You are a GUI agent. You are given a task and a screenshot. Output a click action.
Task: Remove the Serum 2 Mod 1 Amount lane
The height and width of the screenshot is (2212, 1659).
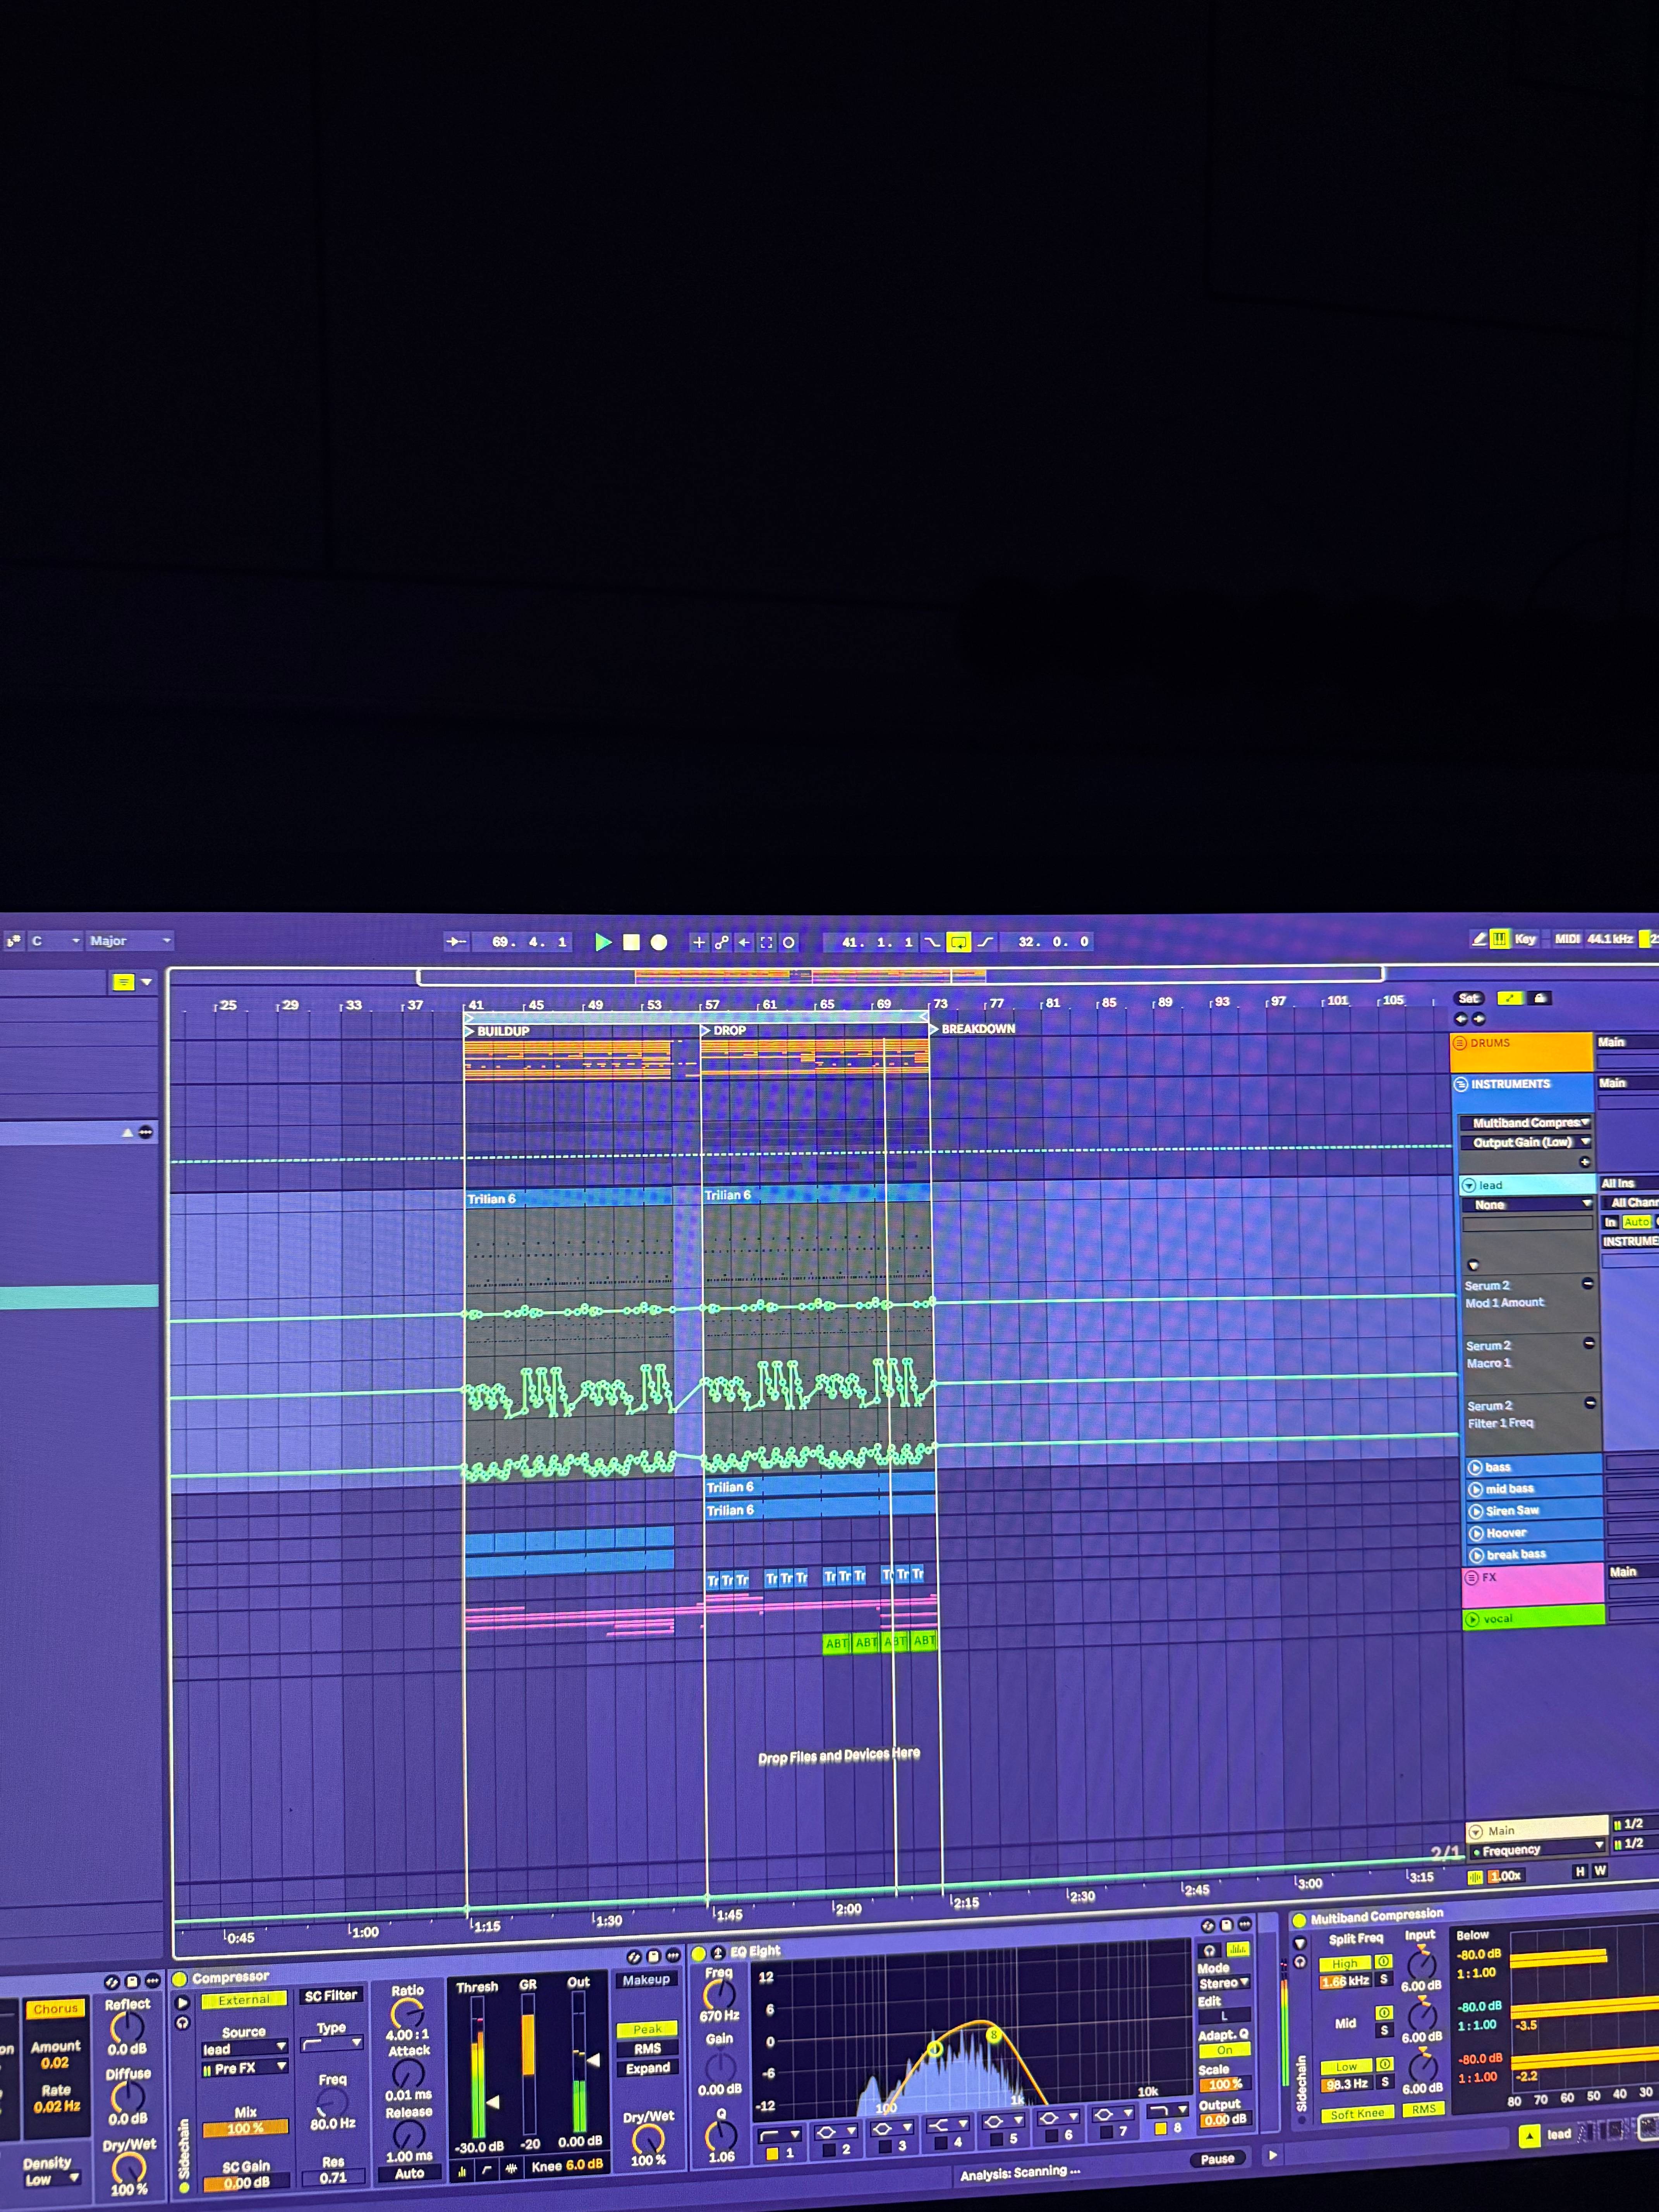pos(1588,1283)
